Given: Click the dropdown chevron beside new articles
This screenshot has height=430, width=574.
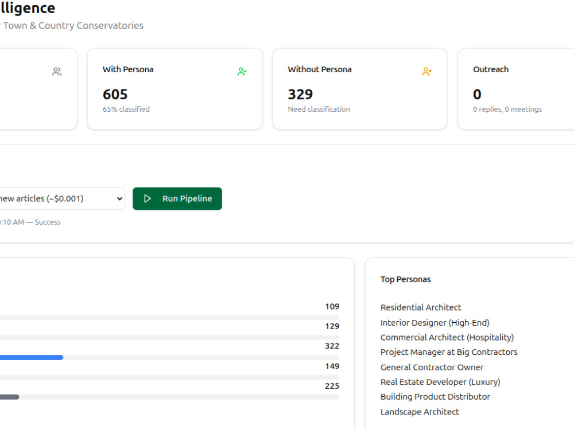Looking at the screenshot, I should click(x=119, y=198).
